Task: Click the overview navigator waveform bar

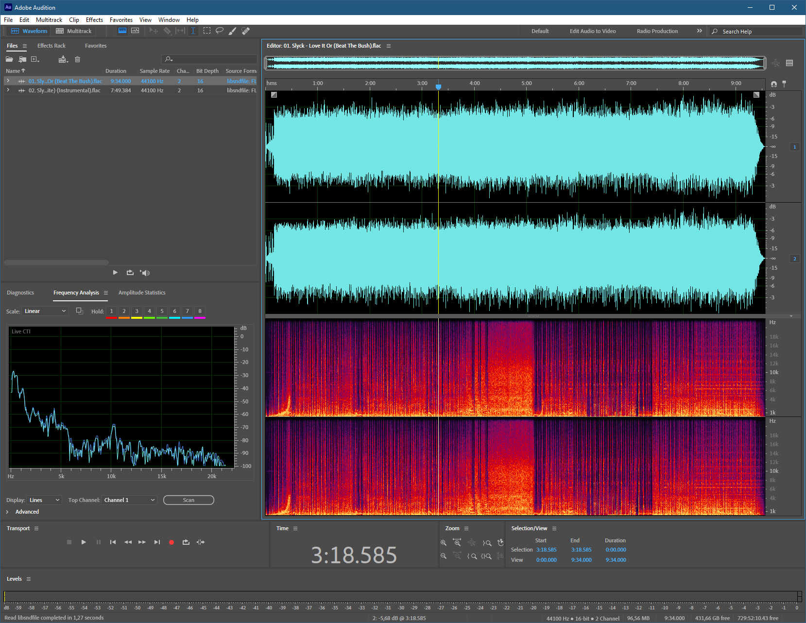Action: (x=515, y=63)
